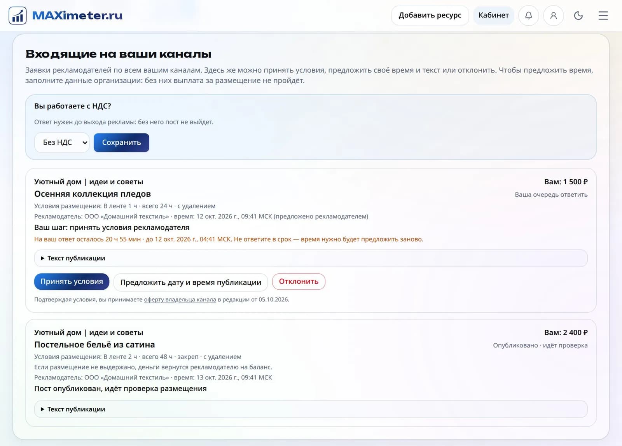Click Принять условия button
Image resolution: width=622 pixels, height=446 pixels.
[72, 282]
